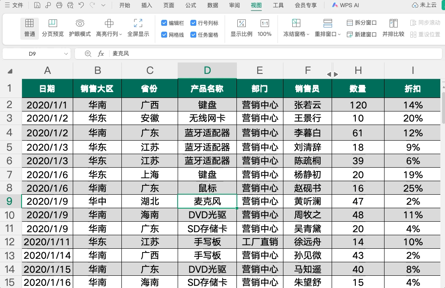
Task: Switch to the 工具 Tools tab
Action: click(278, 5)
